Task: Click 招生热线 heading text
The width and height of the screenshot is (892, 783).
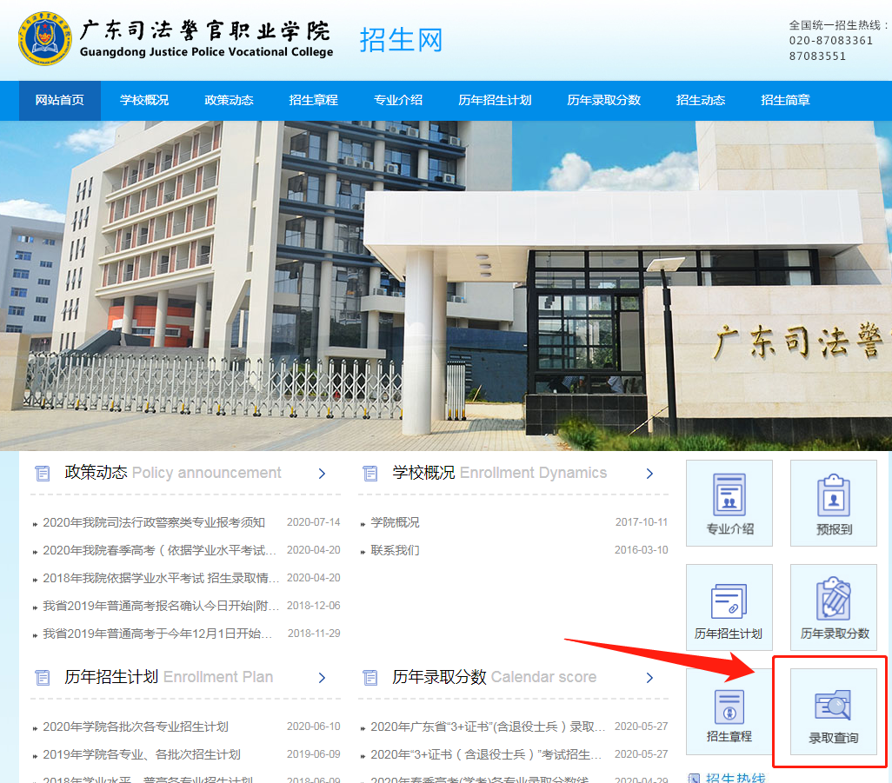Action: pos(736,778)
